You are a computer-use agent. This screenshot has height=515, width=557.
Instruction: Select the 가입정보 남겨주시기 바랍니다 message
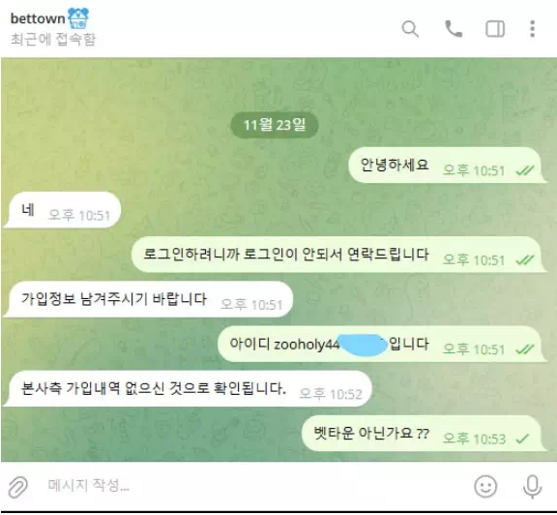pos(149,299)
